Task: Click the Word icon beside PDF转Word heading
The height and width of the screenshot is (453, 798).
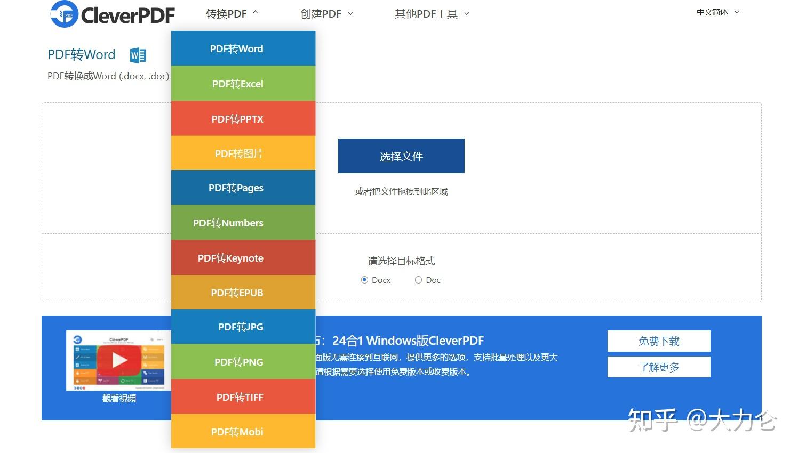Action: [138, 55]
